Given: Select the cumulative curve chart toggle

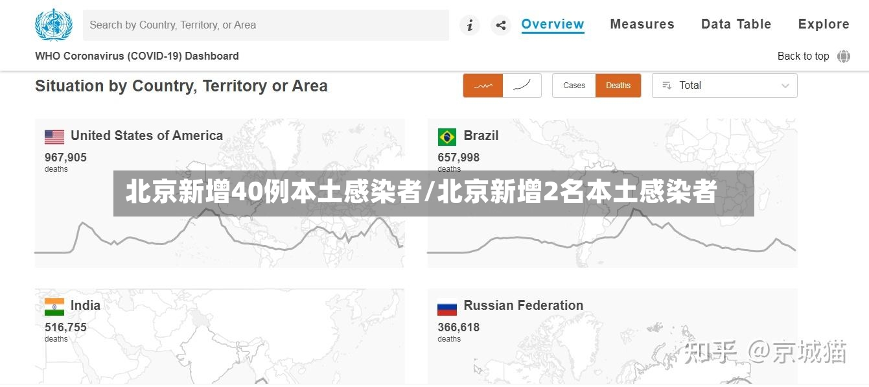Looking at the screenshot, I should click(522, 86).
